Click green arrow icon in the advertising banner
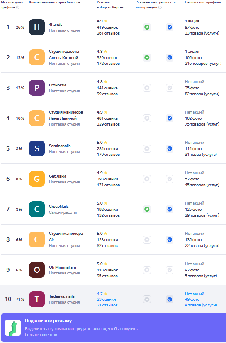226x343 pixels. [13, 328]
